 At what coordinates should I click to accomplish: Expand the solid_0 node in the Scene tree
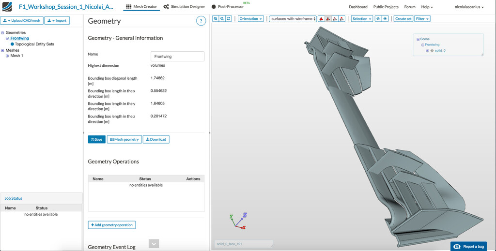pyautogui.click(x=427, y=50)
